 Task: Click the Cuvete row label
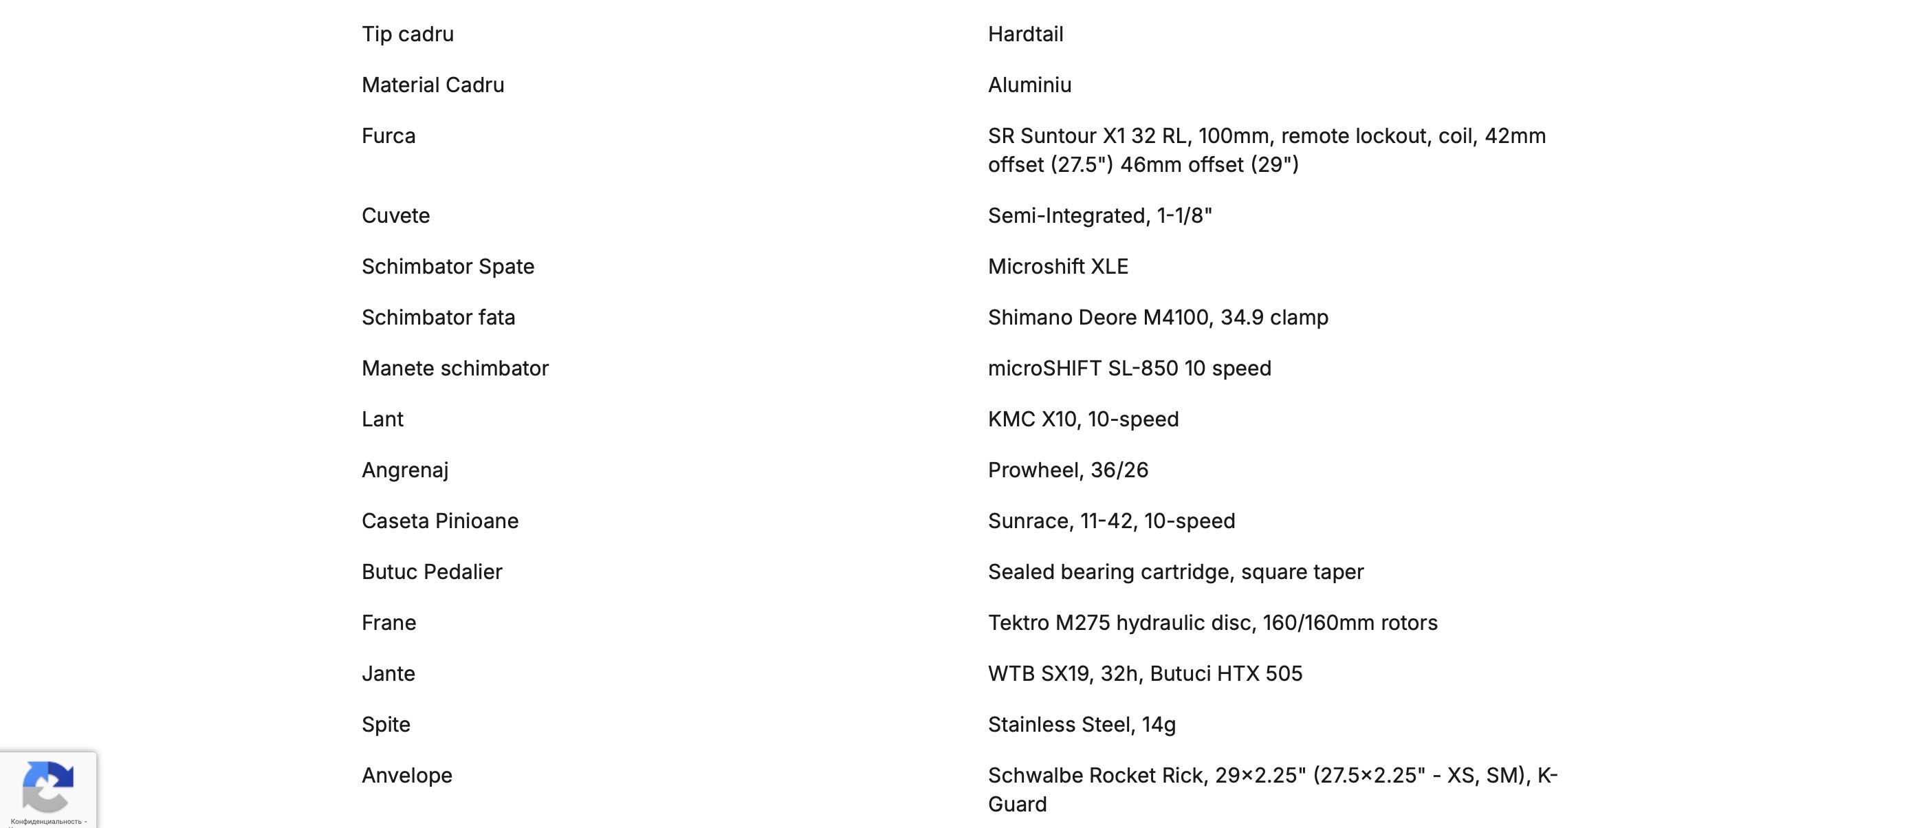[396, 215]
